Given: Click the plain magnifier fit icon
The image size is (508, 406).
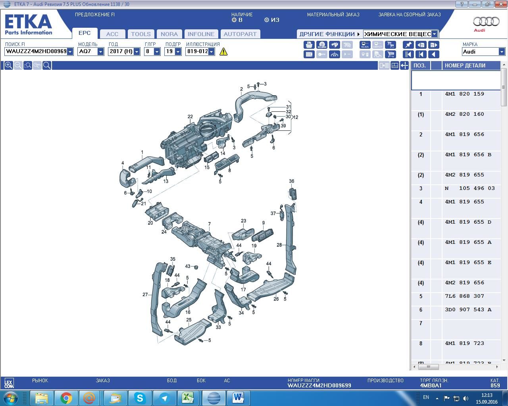Looking at the screenshot, I should [47, 65].
